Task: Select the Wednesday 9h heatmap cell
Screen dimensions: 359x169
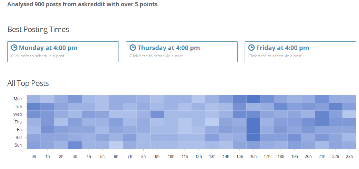Action: (x=157, y=114)
